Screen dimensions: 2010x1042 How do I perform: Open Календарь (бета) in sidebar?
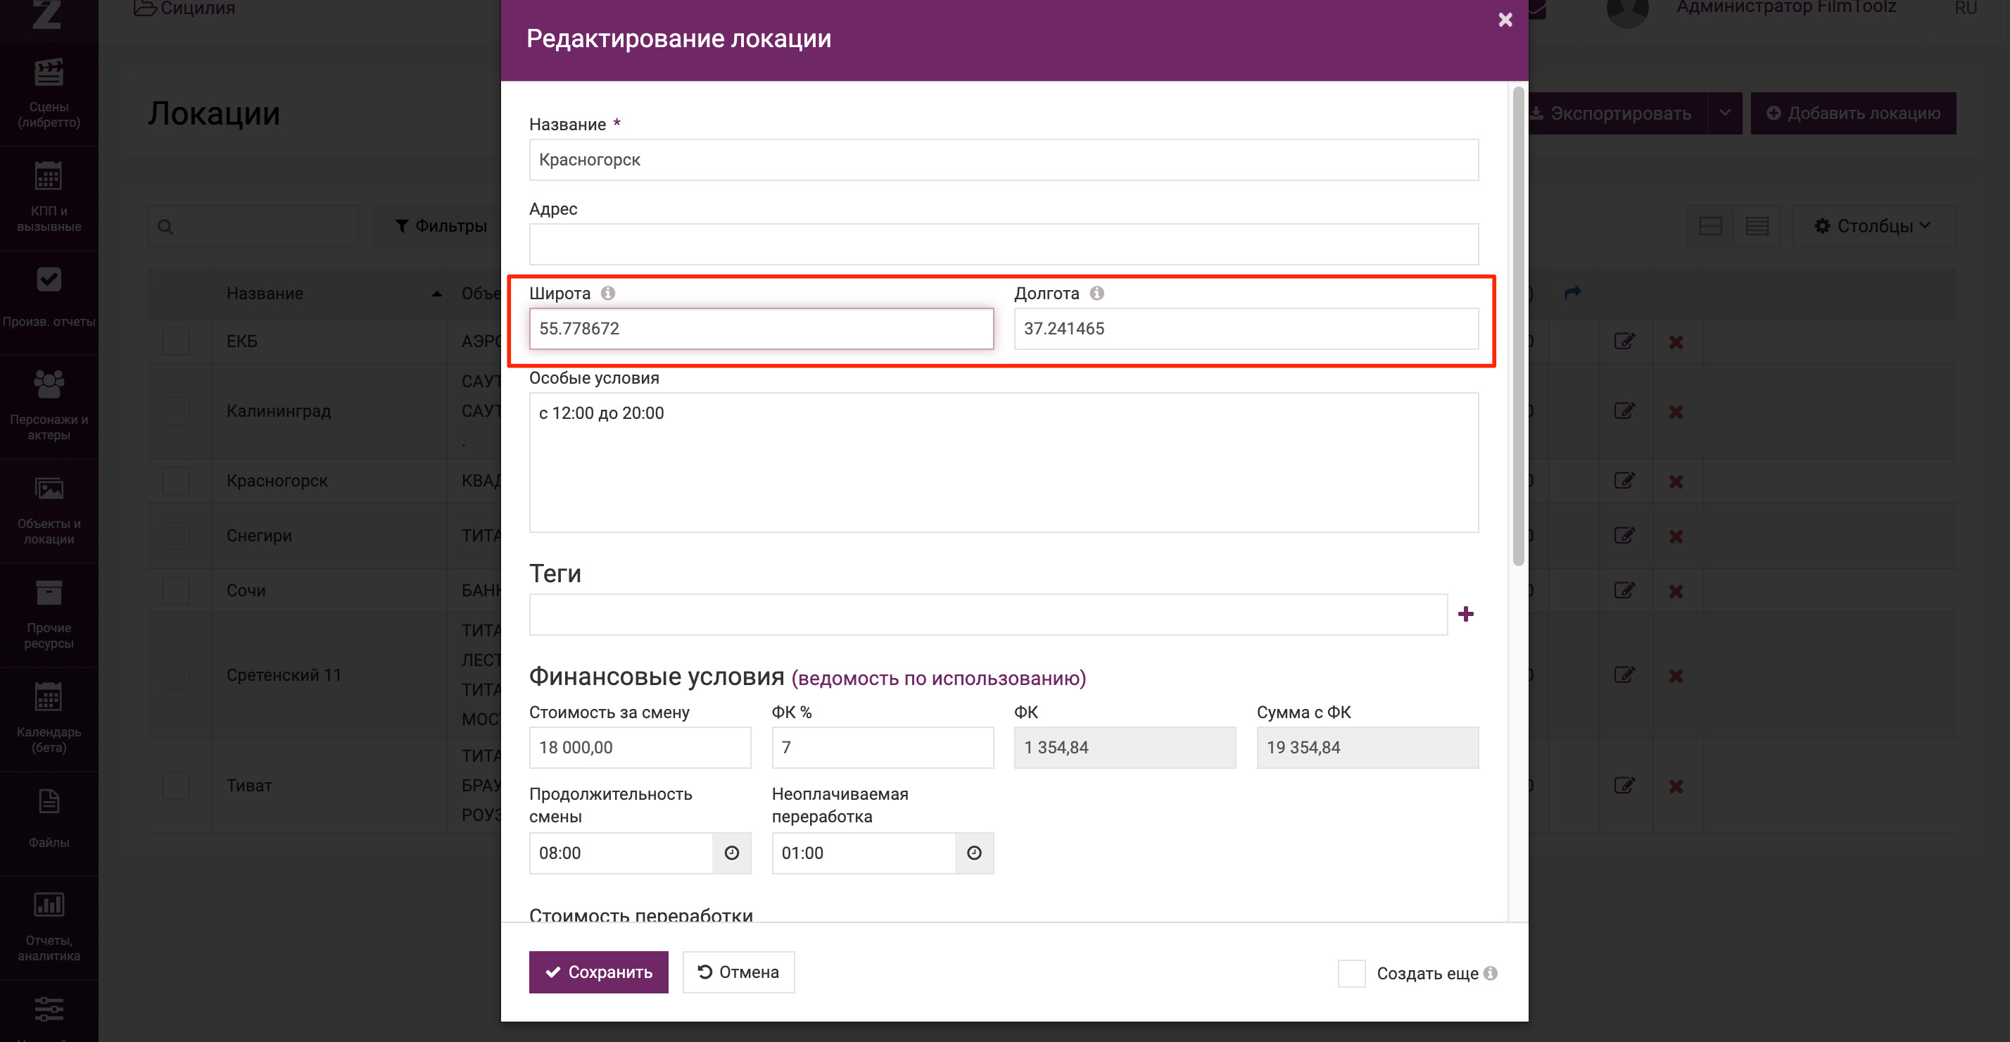coord(49,719)
